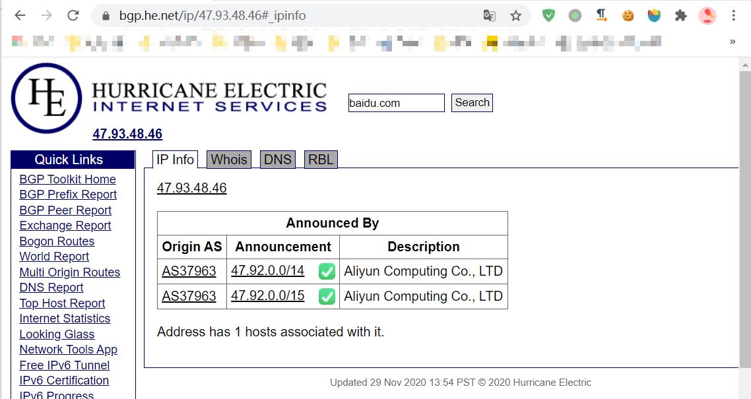This screenshot has width=751, height=399.
Task: Open Looking Glass link
Action: 57,335
